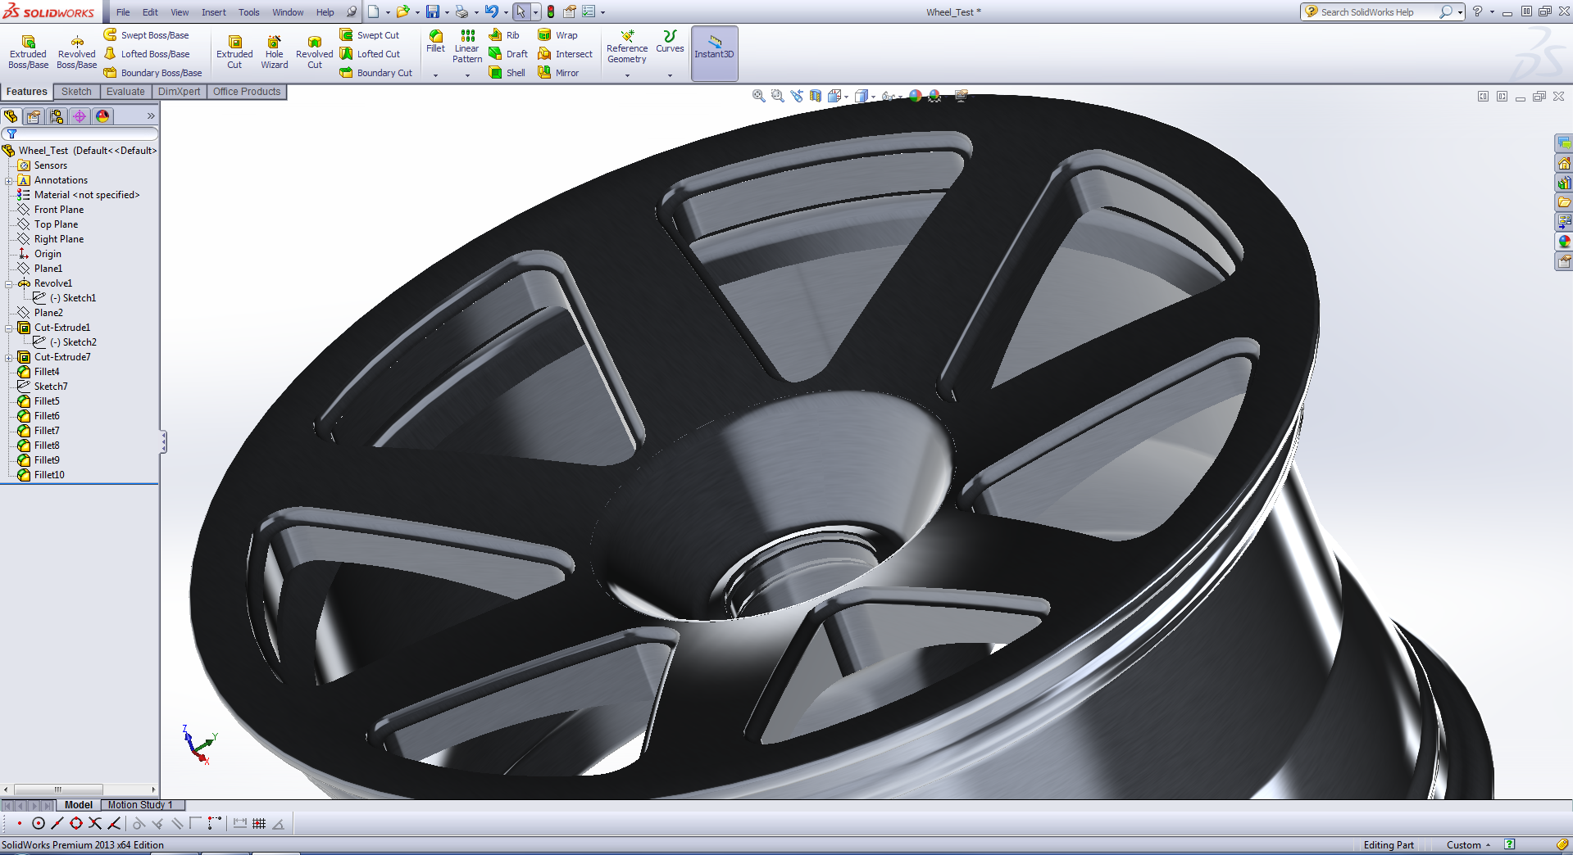Open Reference Geometry tools
Viewport: 1573px width, 855px height.
click(x=627, y=47)
